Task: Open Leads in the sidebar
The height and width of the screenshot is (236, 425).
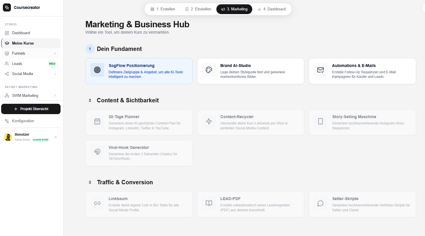Action: coord(31,64)
